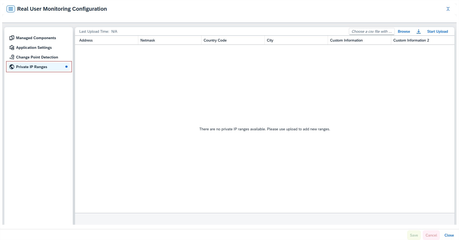
Task: Click the Change Point Detection icon
Action: pos(12,57)
